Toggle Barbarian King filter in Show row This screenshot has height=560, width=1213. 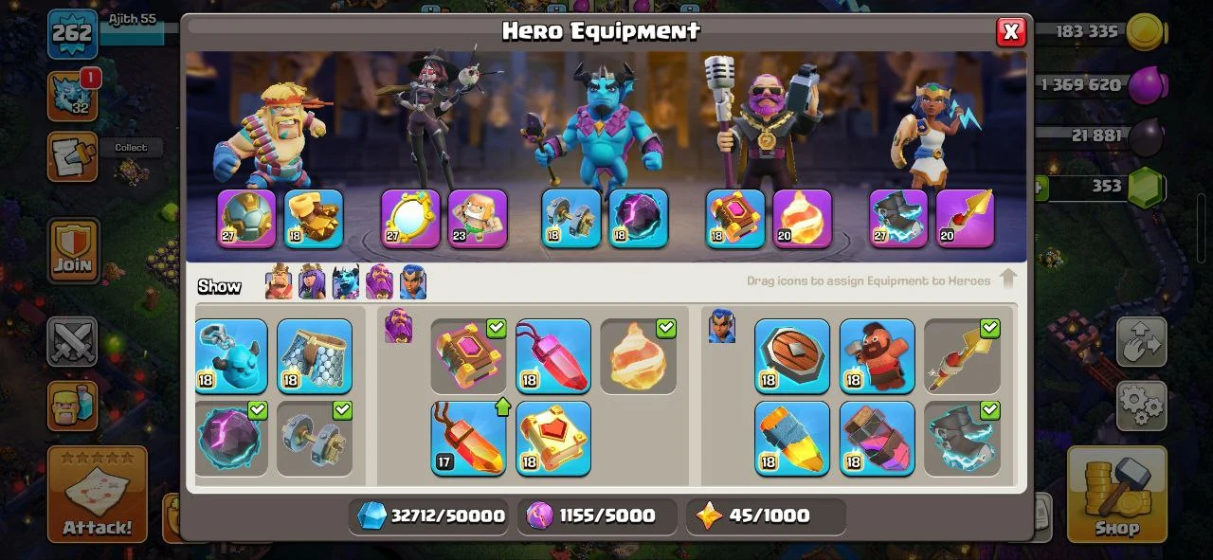(279, 282)
